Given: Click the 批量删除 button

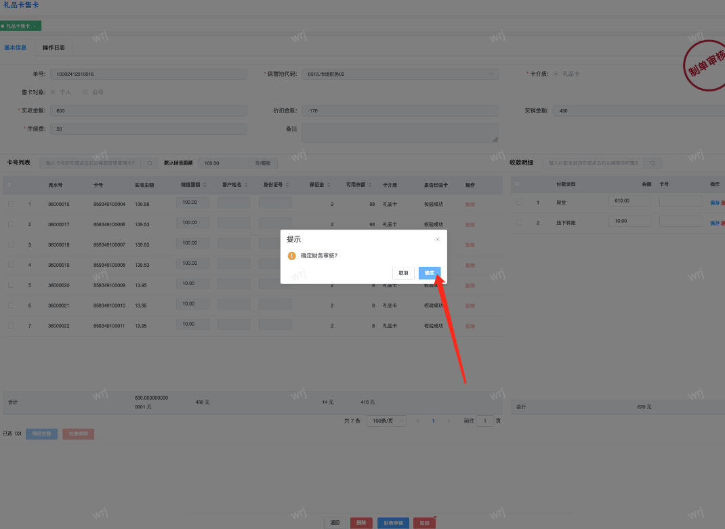Looking at the screenshot, I should point(79,433).
